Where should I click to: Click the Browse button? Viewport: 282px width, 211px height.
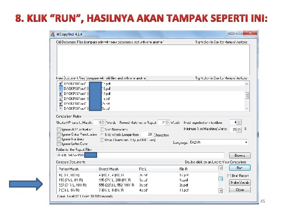(240, 156)
